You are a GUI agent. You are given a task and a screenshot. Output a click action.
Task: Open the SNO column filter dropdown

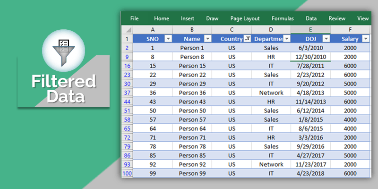point(168,39)
